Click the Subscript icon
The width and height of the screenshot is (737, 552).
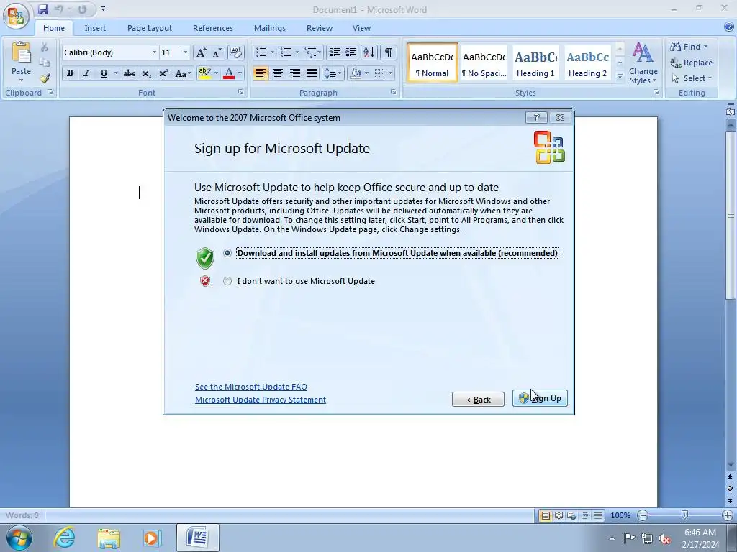(x=147, y=73)
